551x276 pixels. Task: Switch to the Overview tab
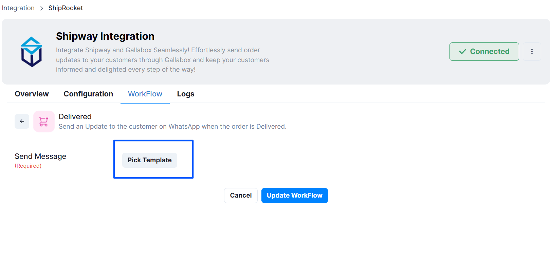(x=32, y=94)
